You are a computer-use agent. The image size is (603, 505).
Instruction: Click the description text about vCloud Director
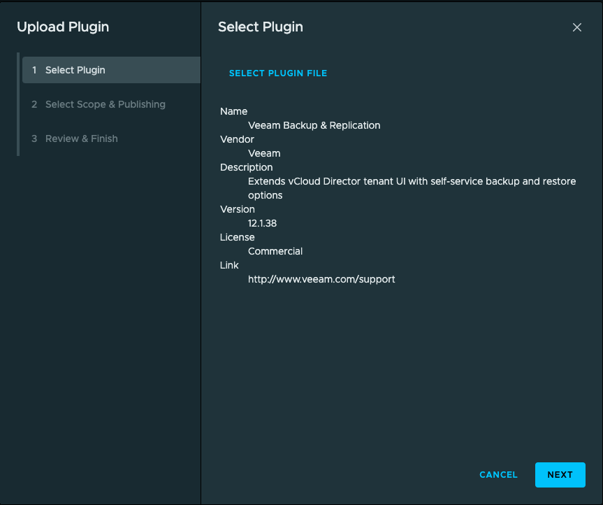click(412, 188)
